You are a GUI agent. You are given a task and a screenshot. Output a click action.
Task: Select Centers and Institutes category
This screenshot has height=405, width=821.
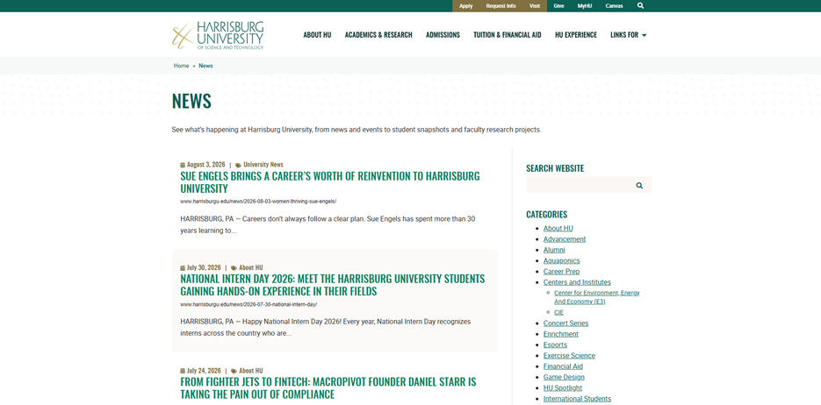coord(577,282)
